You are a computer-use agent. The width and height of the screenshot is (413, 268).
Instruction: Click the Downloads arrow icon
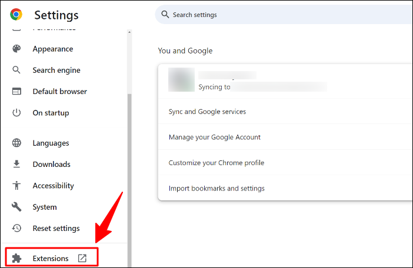[x=17, y=165]
